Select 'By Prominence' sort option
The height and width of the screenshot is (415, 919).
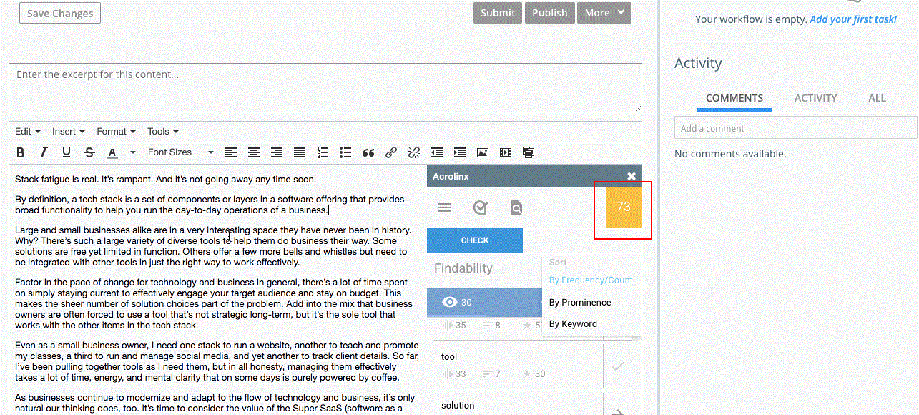[x=580, y=303]
